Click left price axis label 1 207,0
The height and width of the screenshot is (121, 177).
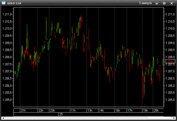click(7, 71)
